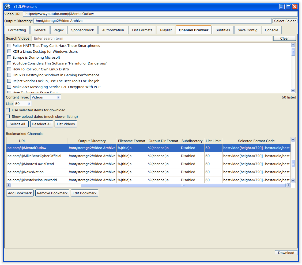
Task: Click the Select Folder button
Action: (285, 21)
